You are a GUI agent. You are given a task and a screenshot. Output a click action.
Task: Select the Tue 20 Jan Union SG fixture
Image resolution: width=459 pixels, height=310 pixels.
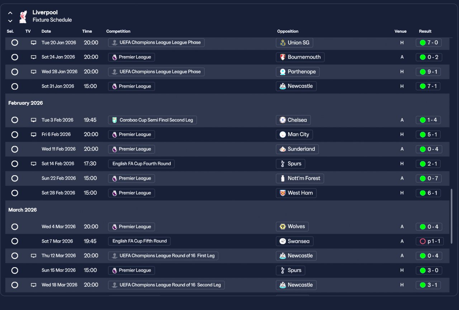click(15, 43)
